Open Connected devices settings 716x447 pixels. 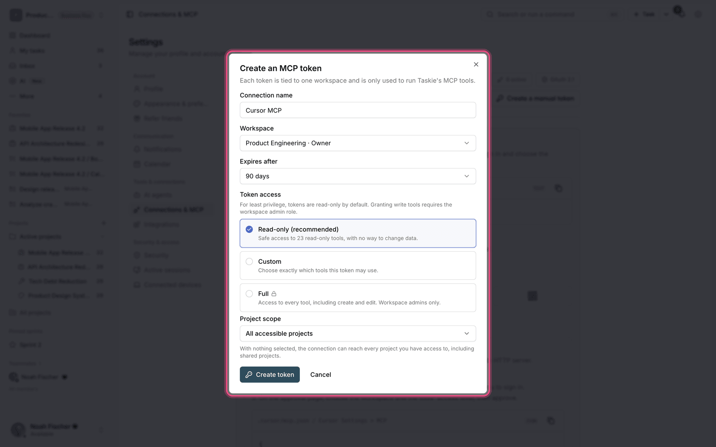pyautogui.click(x=172, y=285)
